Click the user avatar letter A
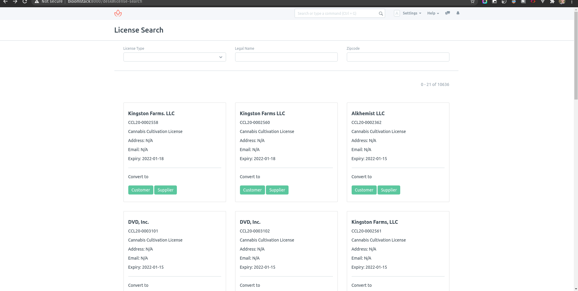The image size is (578, 291). click(397, 13)
